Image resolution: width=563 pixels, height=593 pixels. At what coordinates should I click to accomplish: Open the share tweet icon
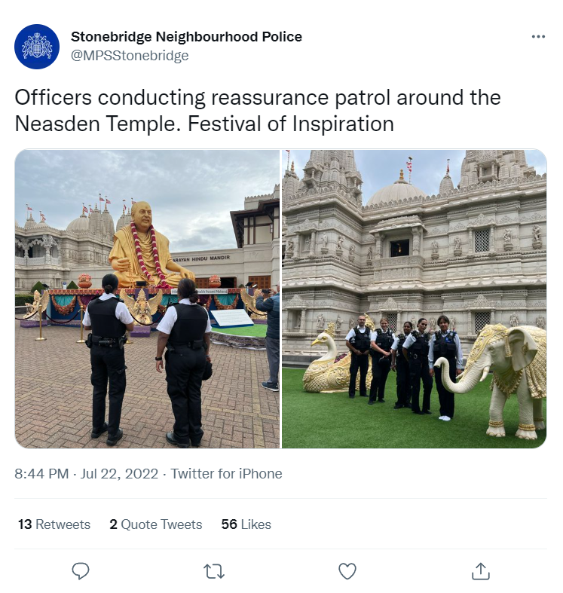tap(481, 571)
